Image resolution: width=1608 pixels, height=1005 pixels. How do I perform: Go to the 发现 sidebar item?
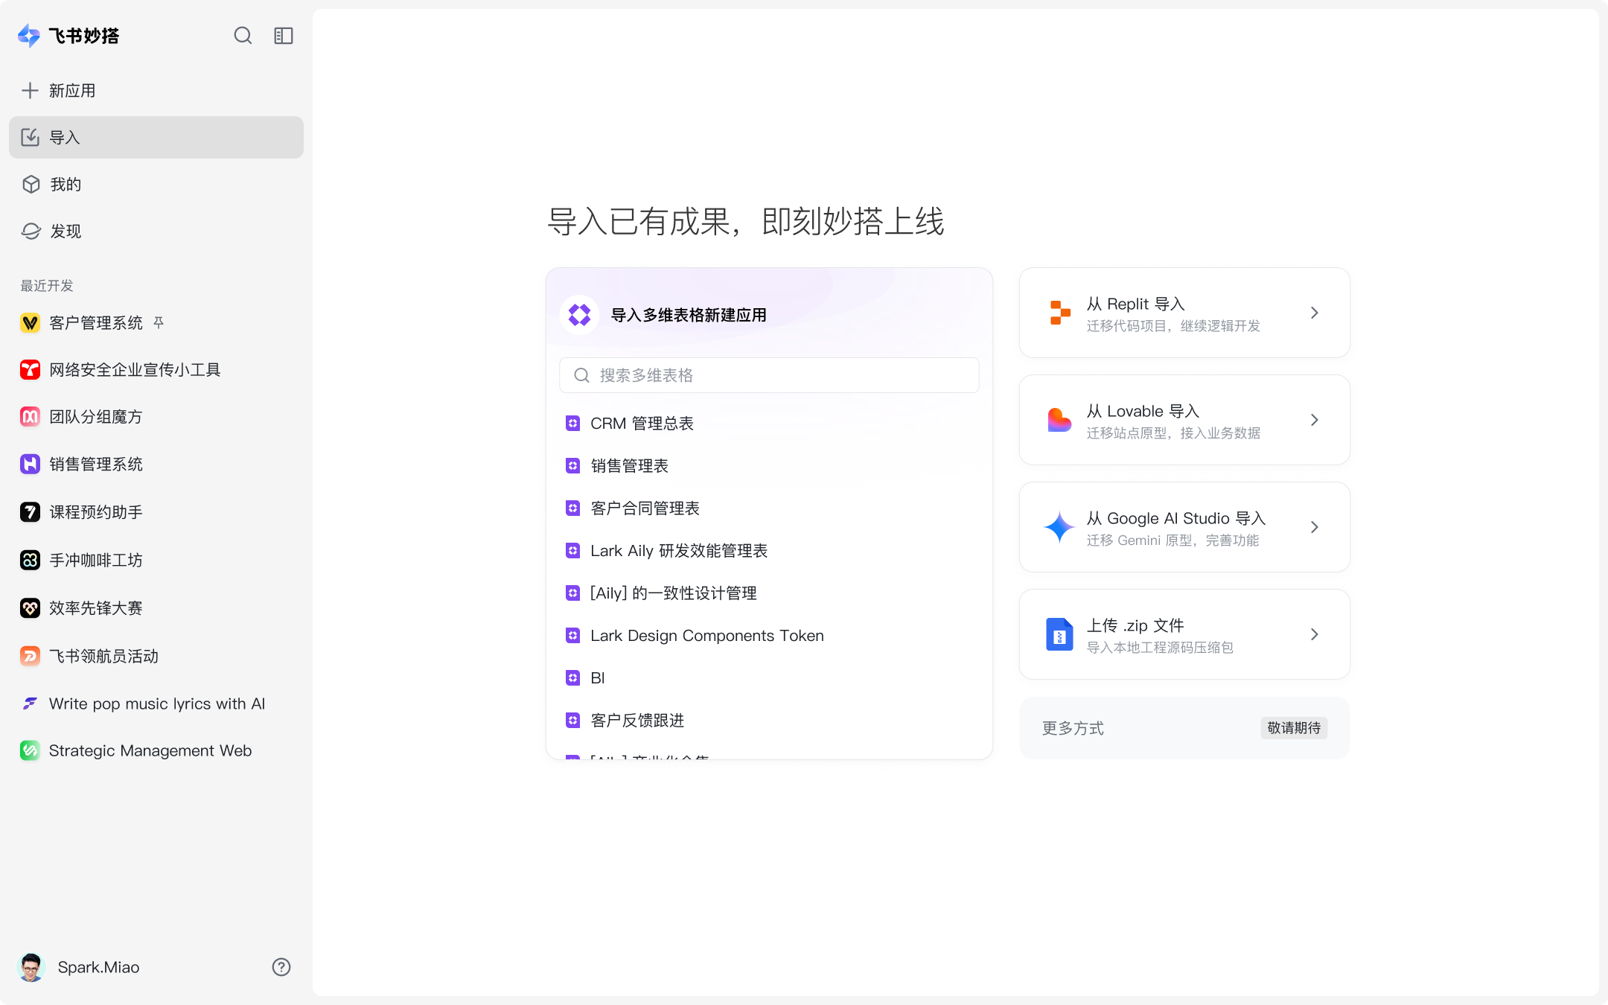(x=66, y=232)
